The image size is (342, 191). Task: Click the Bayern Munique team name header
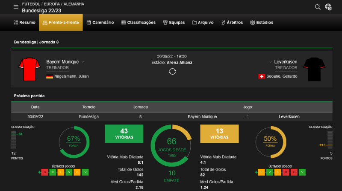click(62, 62)
